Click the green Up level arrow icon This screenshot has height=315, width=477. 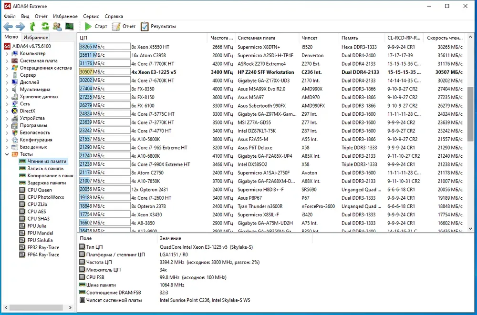32,27
